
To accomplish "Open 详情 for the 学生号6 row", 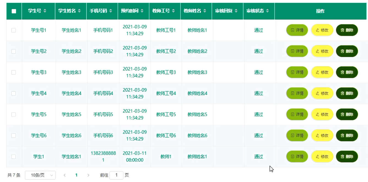I will [297, 136].
